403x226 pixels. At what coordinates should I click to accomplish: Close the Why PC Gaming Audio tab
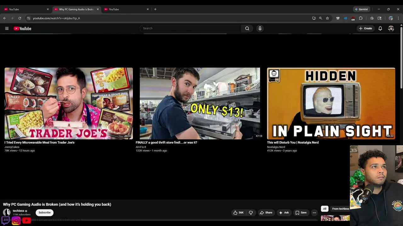pyautogui.click(x=98, y=9)
